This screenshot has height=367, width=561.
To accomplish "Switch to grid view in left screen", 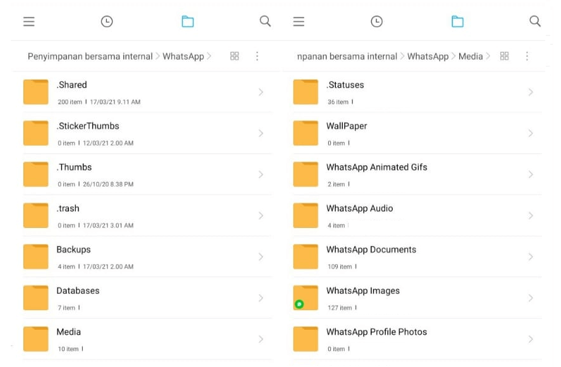I will click(235, 56).
